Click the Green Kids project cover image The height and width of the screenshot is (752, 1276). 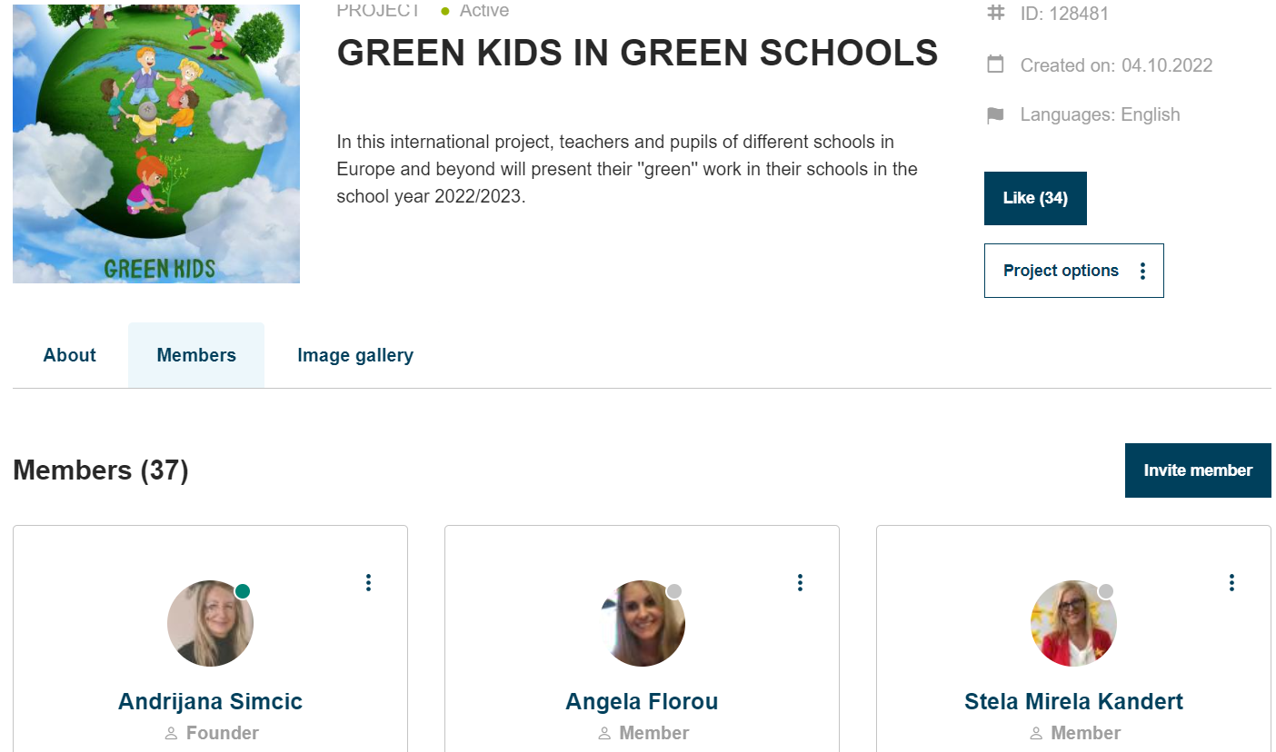pyautogui.click(x=156, y=143)
